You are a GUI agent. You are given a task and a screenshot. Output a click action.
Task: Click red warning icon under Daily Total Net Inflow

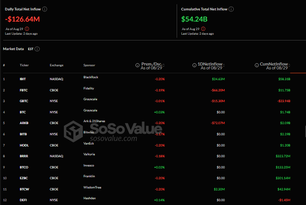tap(27, 29)
